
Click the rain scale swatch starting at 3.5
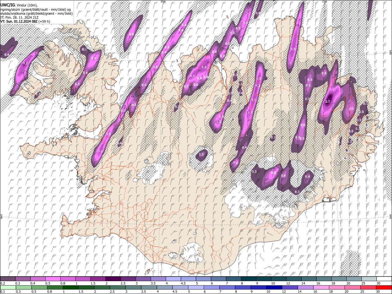[x=149, y=287]
